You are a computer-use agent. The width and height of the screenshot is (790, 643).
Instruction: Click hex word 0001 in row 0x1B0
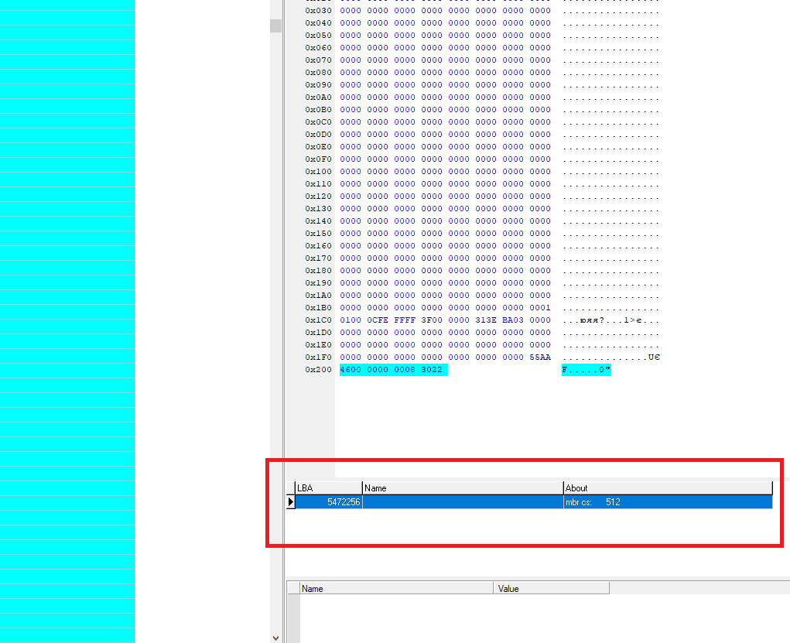[540, 307]
